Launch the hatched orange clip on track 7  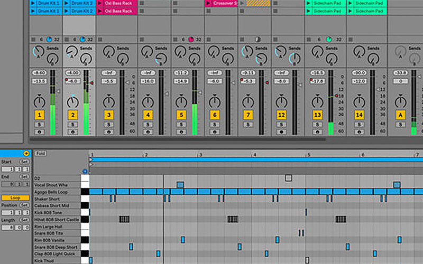(258, 3)
